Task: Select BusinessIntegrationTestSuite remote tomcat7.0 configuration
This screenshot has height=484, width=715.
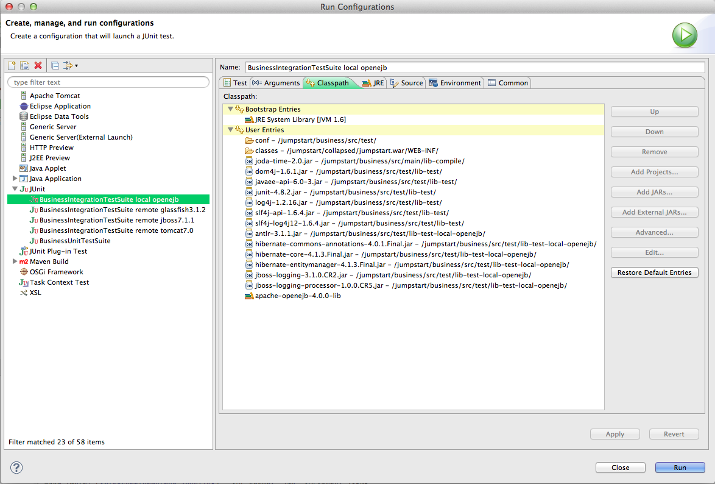Action: (x=111, y=230)
